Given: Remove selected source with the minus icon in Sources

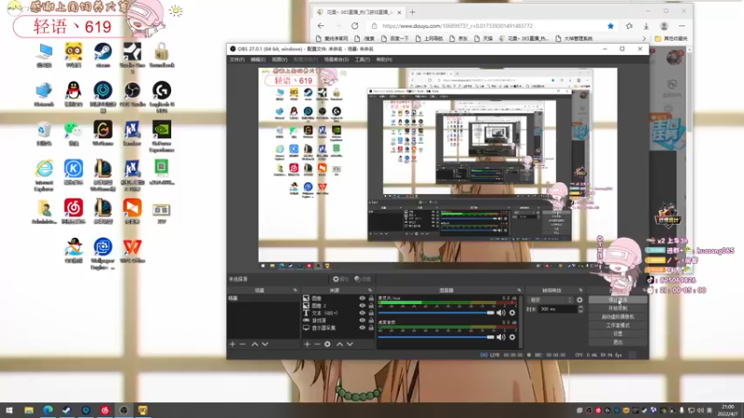Looking at the screenshot, I should click(317, 344).
